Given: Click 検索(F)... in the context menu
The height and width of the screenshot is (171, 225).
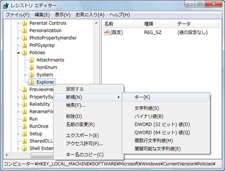Looking at the screenshot, I should coord(88,105).
